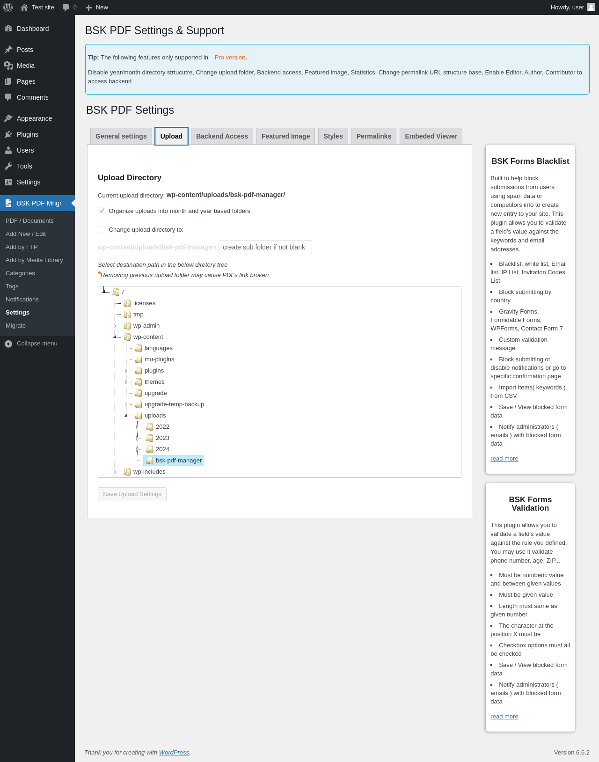Open the Notifications submenu item
599x762 pixels.
pyautogui.click(x=22, y=300)
